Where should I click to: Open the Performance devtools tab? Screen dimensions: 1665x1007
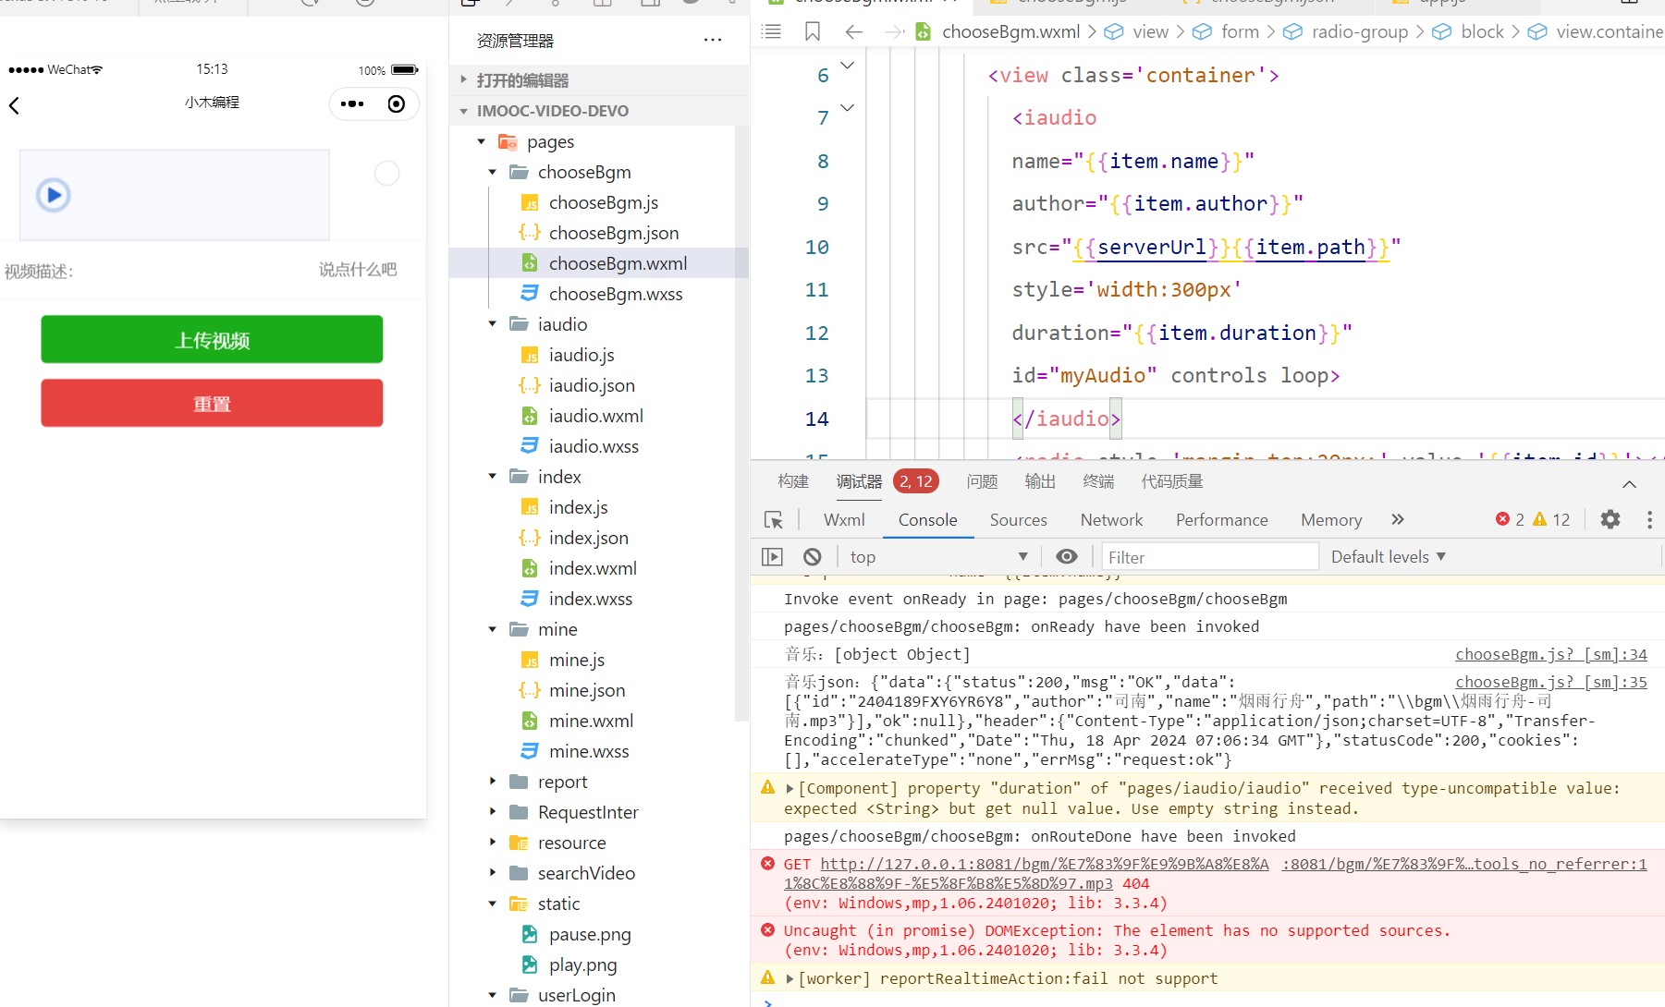click(x=1221, y=520)
